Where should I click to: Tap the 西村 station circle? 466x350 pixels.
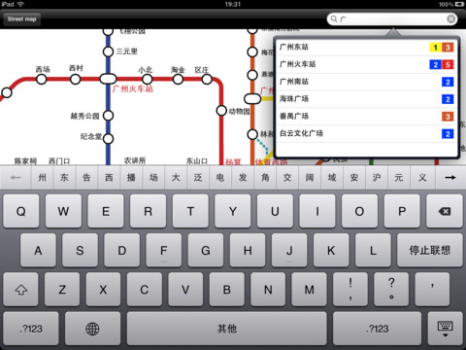click(x=76, y=79)
